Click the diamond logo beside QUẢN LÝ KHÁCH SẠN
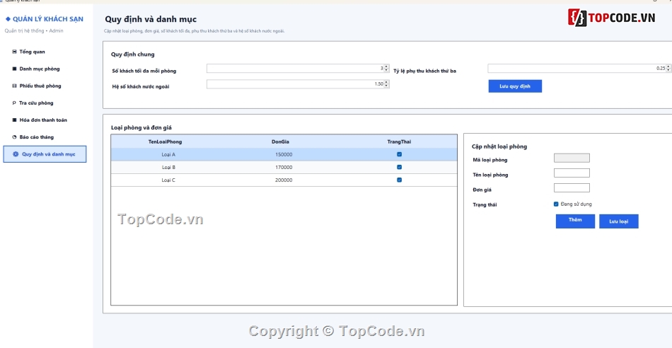Viewport: 672px width, 348px height. (x=8, y=19)
